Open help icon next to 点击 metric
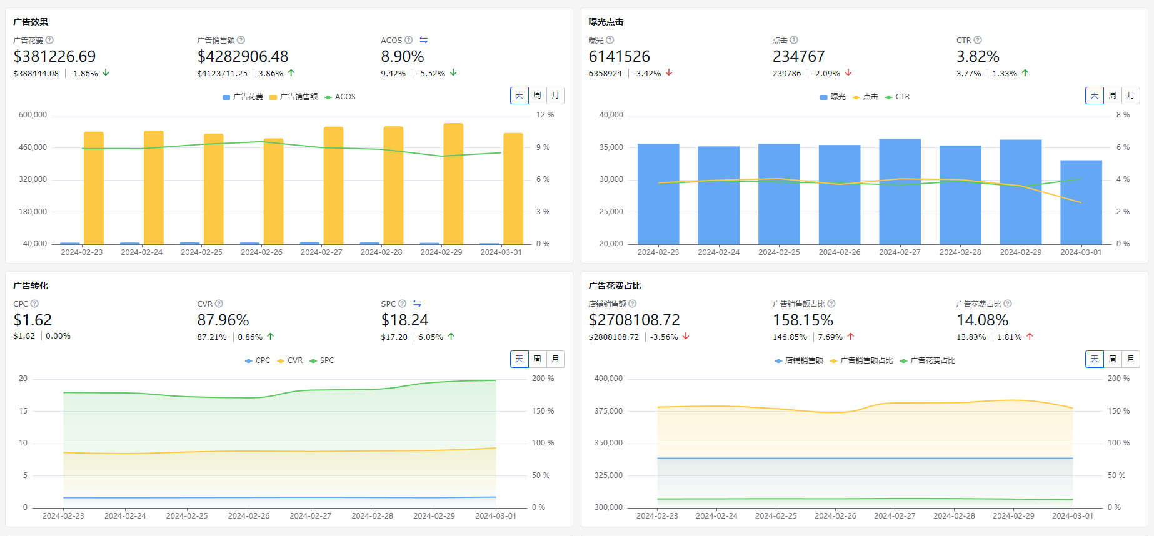The width and height of the screenshot is (1154, 536). 793,40
